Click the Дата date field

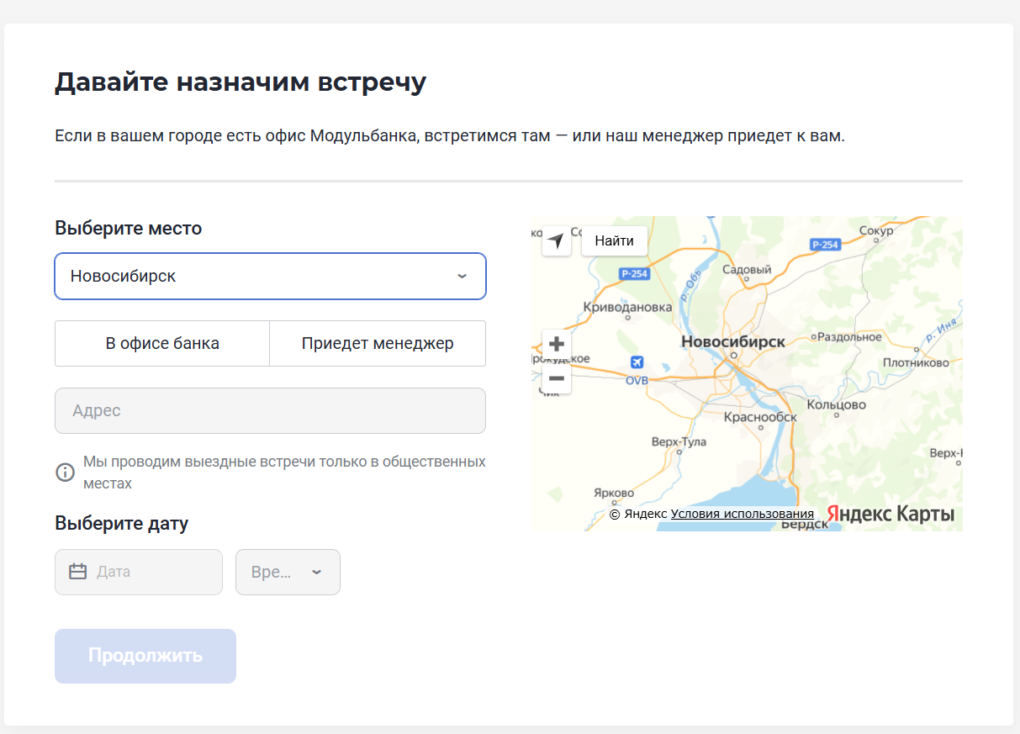click(x=139, y=572)
